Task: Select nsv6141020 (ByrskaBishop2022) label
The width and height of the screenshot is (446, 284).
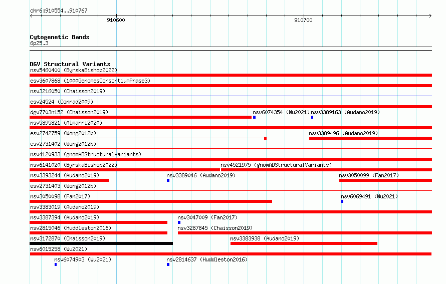Action: click(x=74, y=165)
